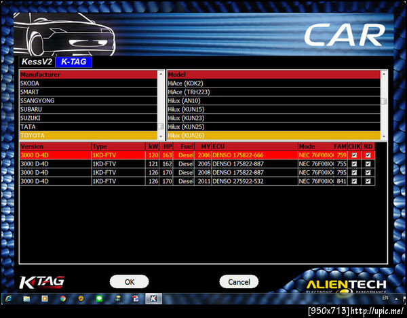
Task: Click the Model column header
Action: pos(273,75)
